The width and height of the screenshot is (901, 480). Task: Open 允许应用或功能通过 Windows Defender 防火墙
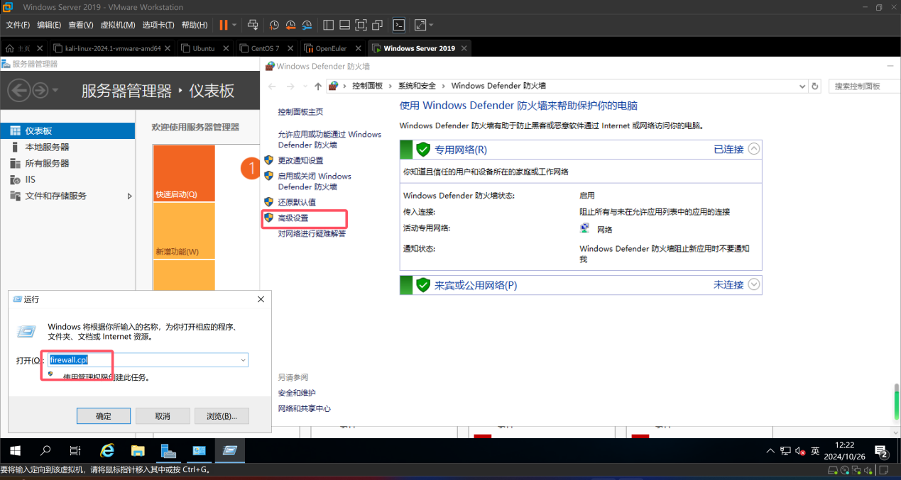point(329,139)
